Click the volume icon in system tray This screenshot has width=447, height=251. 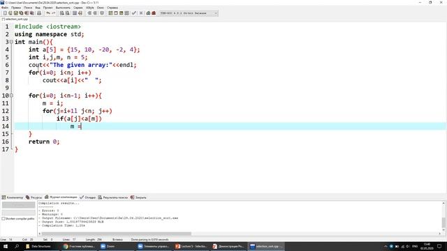pyautogui.click(x=408, y=246)
